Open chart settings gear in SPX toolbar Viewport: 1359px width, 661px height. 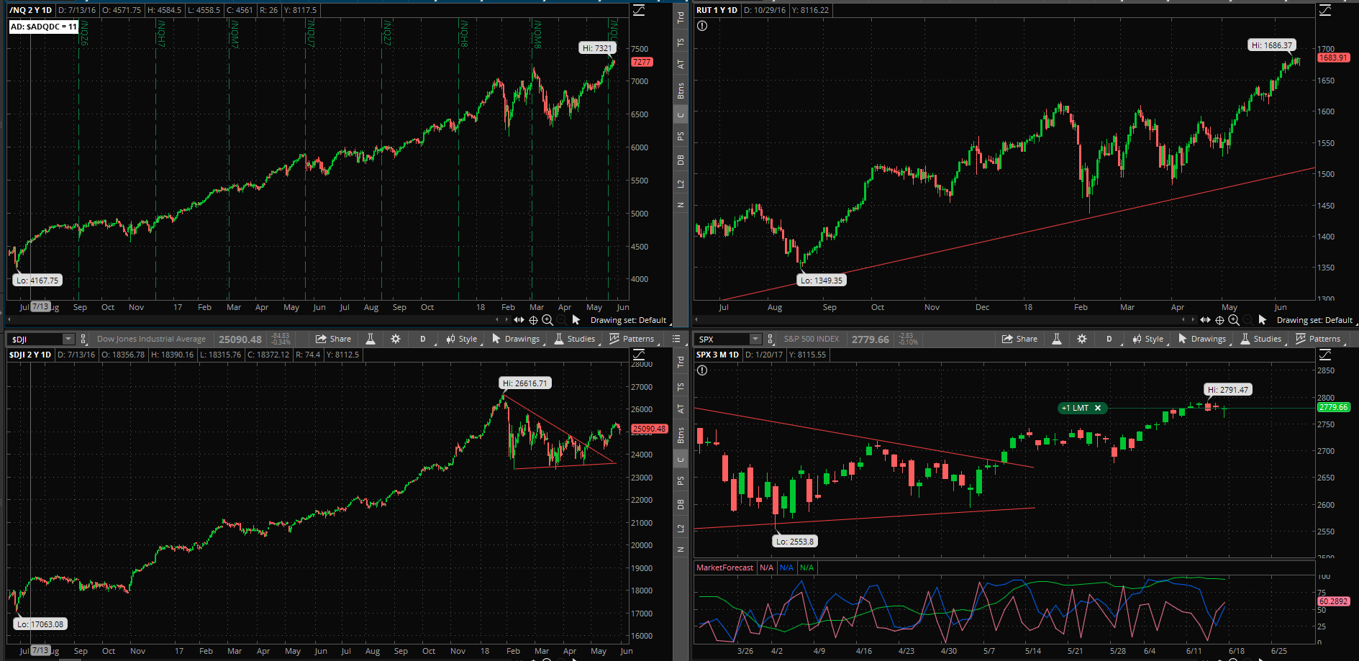pos(1082,339)
